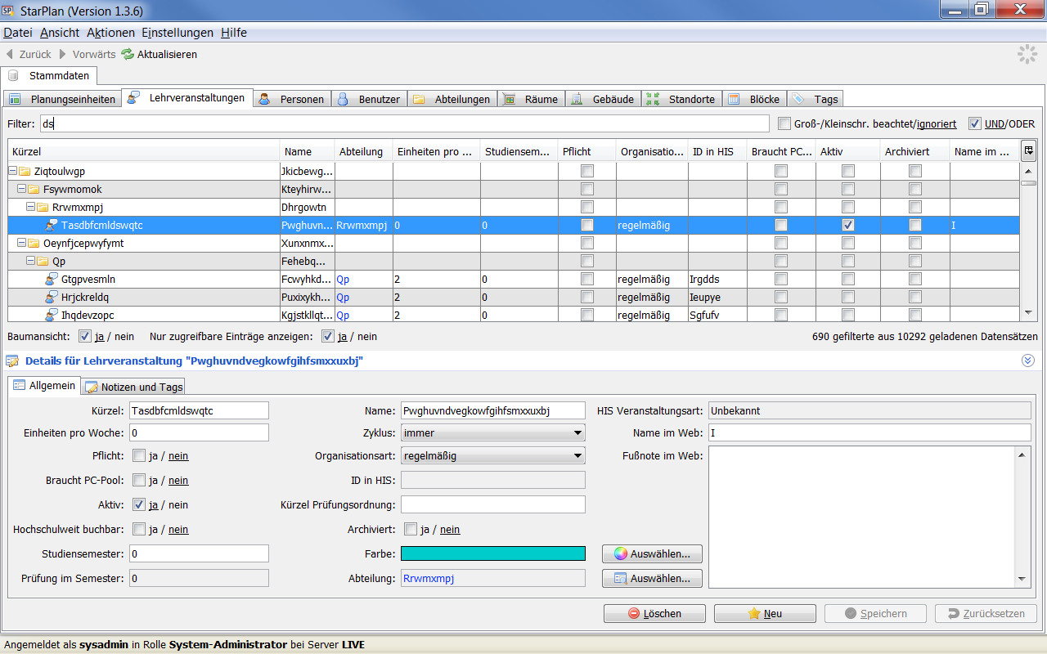Click the Auswählen button next to Farbe
This screenshot has height=654, width=1047.
pyautogui.click(x=653, y=554)
